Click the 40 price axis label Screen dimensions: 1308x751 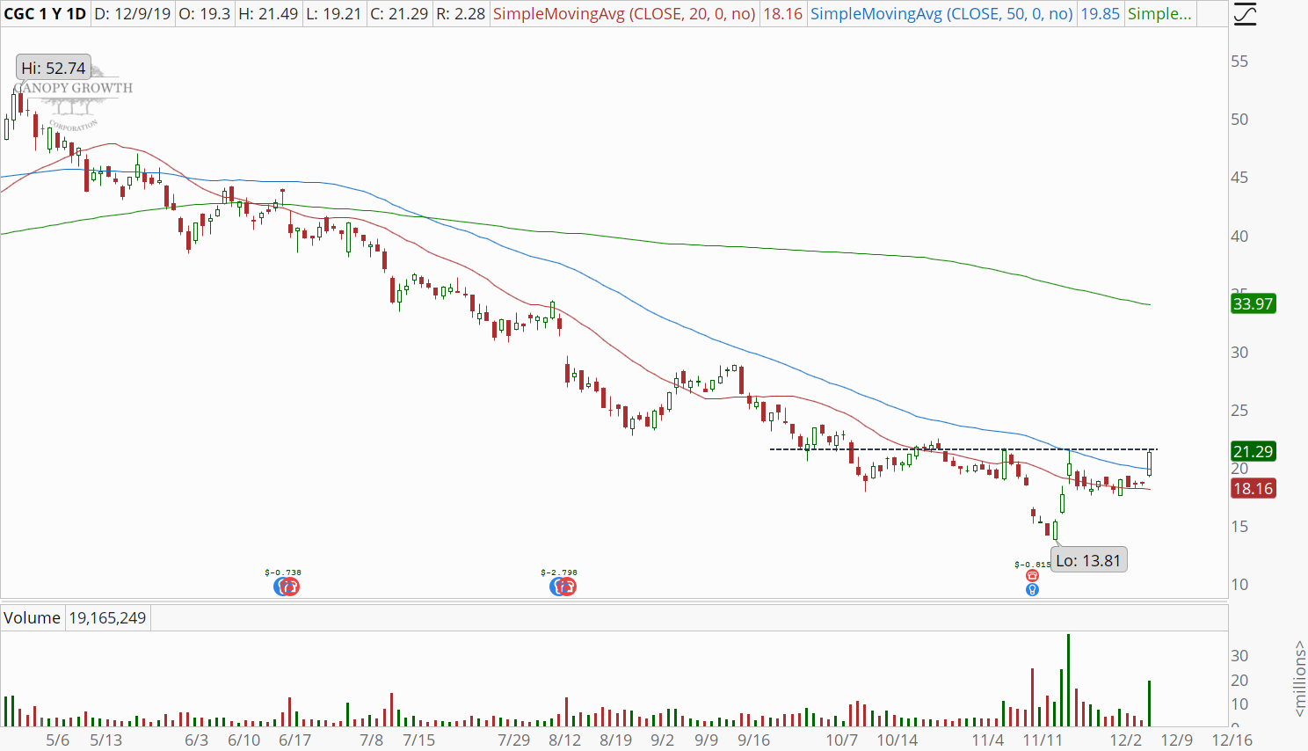point(1239,237)
